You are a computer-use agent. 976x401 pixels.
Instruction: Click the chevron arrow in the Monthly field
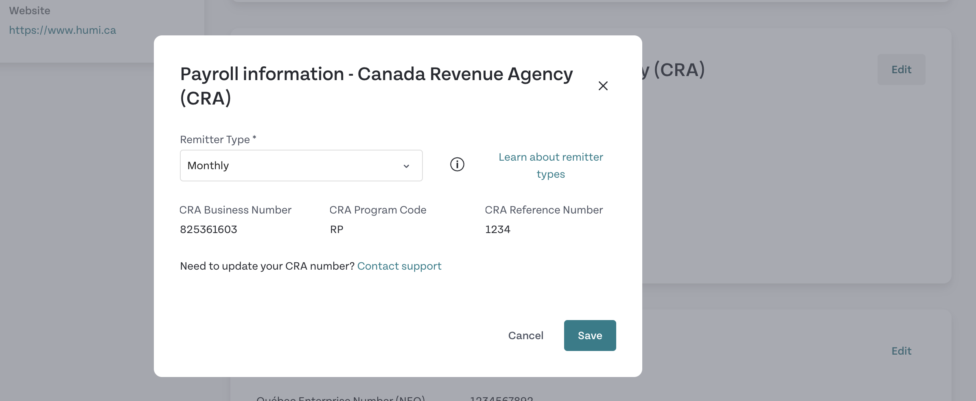(406, 166)
